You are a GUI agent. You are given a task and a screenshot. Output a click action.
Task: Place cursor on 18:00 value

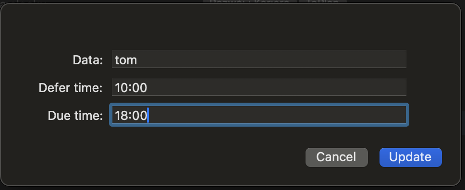pos(131,116)
